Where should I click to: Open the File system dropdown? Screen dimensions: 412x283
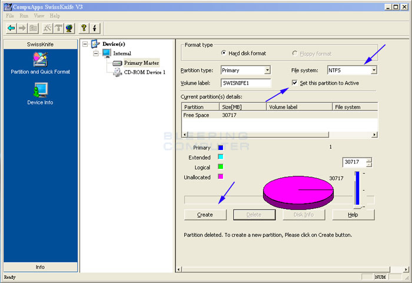pyautogui.click(x=374, y=70)
